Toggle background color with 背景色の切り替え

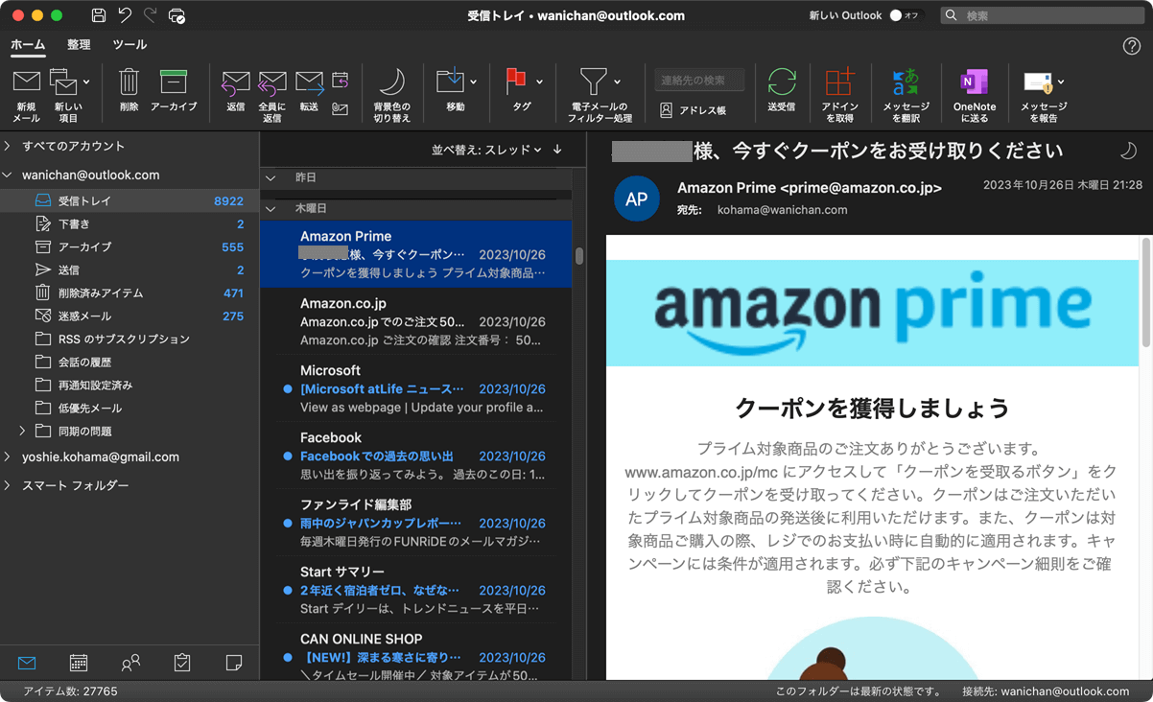391,94
